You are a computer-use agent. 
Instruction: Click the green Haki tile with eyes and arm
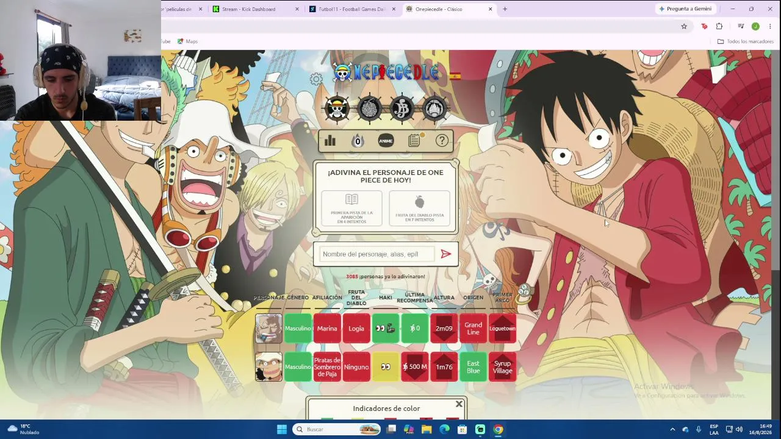coord(386,329)
